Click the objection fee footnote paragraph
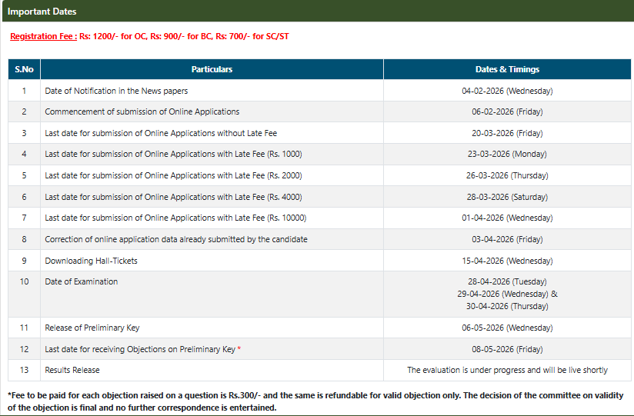This screenshot has height=416, width=634. tap(315, 401)
